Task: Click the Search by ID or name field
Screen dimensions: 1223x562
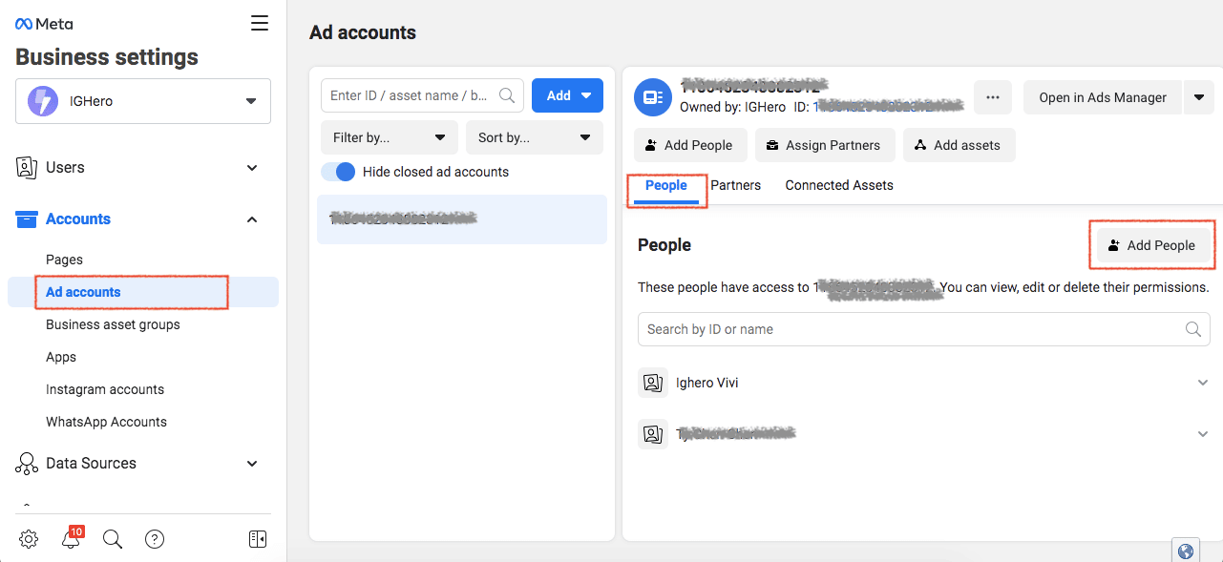Action: (x=912, y=329)
